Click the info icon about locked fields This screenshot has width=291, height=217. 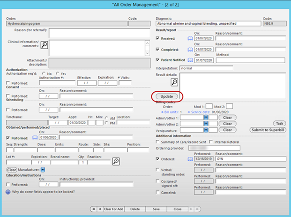(x=8, y=192)
